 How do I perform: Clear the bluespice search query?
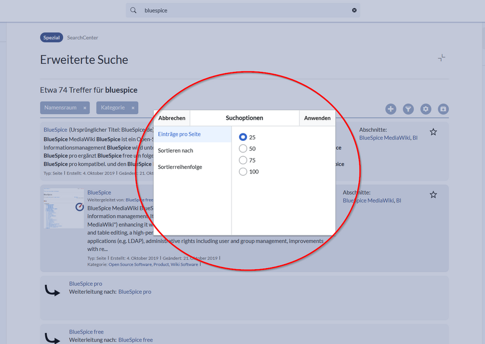[x=354, y=10]
